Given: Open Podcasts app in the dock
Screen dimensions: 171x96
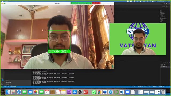Looking at the screenshot, I should pyautogui.click(x=69, y=92).
